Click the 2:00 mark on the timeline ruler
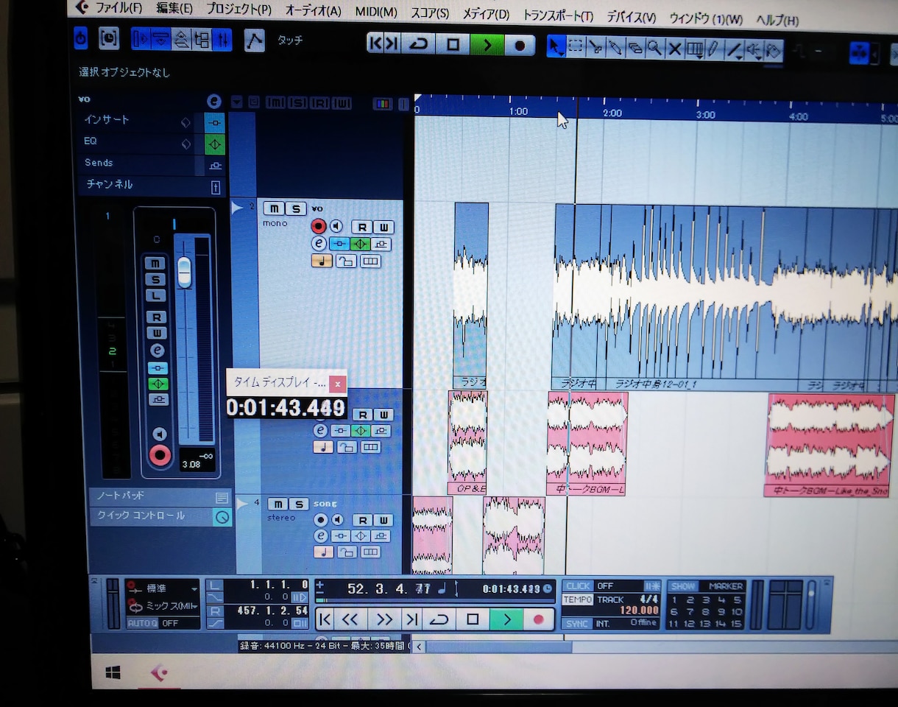Image resolution: width=898 pixels, height=707 pixels. coord(612,113)
